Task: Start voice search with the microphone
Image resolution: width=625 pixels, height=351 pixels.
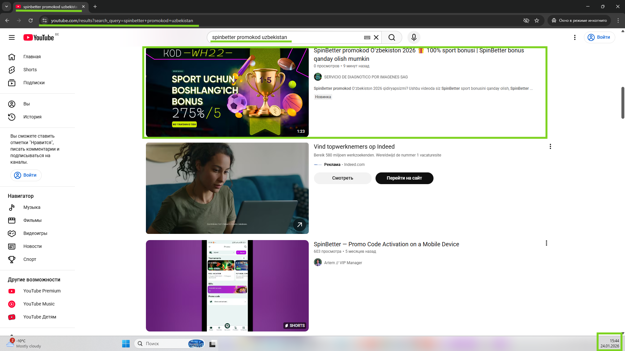Action: coord(414,37)
